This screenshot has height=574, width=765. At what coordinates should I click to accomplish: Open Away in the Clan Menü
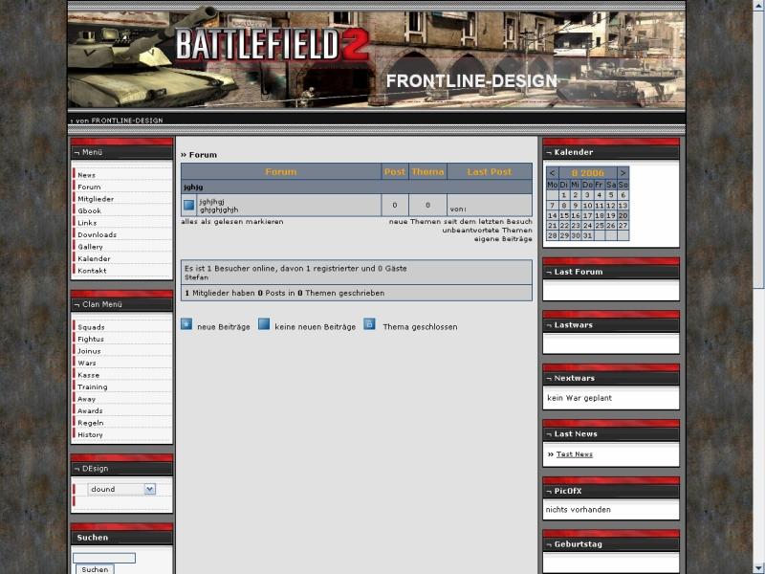pyautogui.click(x=86, y=399)
